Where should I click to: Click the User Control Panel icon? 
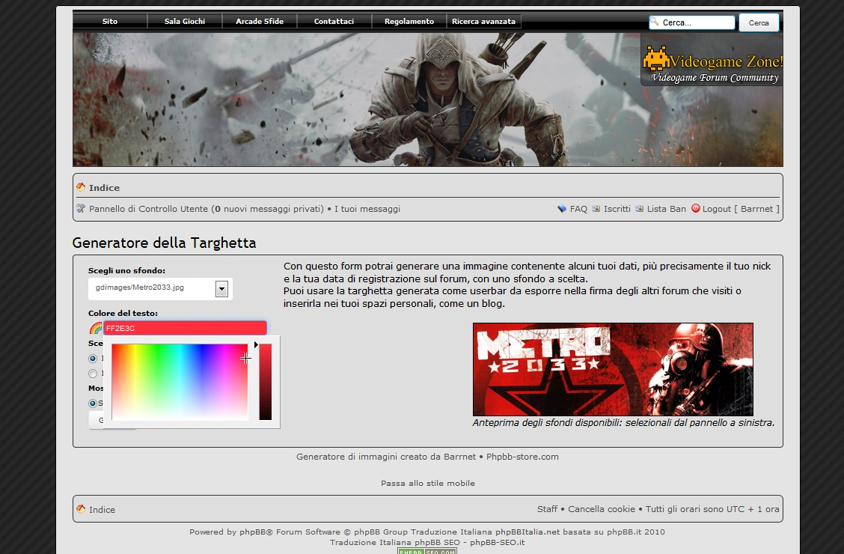81,208
